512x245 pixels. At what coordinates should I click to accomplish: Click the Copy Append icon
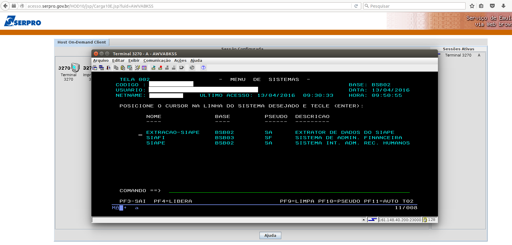pos(130,68)
